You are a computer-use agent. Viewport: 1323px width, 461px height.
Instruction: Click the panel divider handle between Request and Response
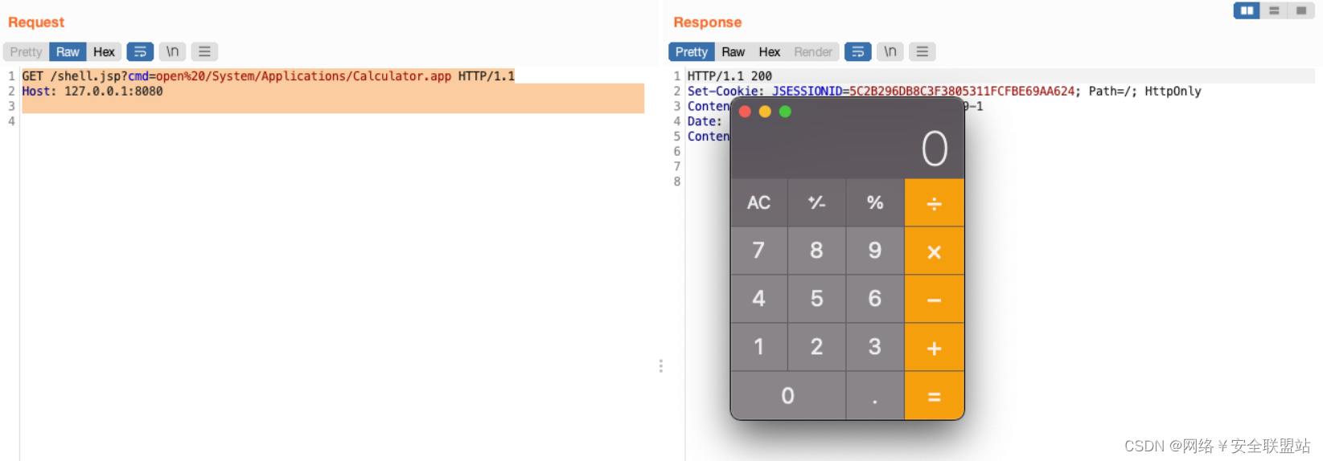pos(661,366)
